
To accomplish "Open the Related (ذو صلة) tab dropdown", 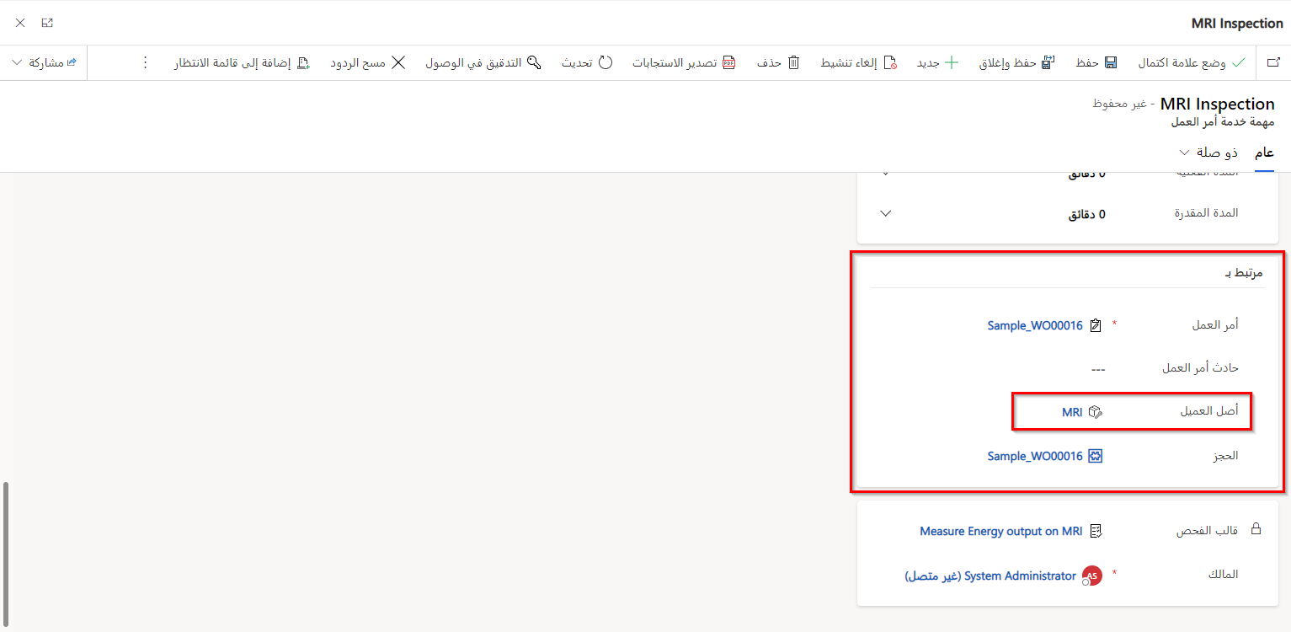I will tap(1208, 153).
